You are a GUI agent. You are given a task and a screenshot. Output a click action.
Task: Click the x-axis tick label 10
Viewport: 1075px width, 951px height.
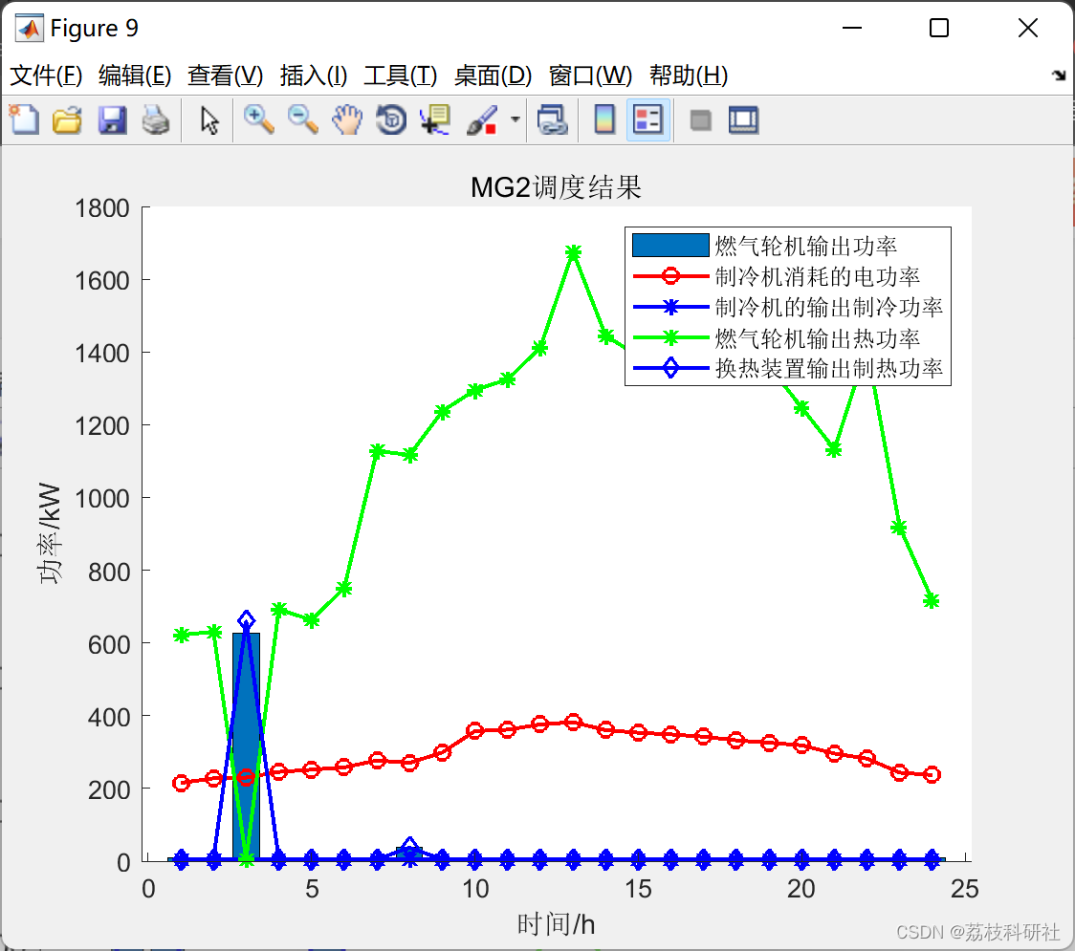(474, 889)
